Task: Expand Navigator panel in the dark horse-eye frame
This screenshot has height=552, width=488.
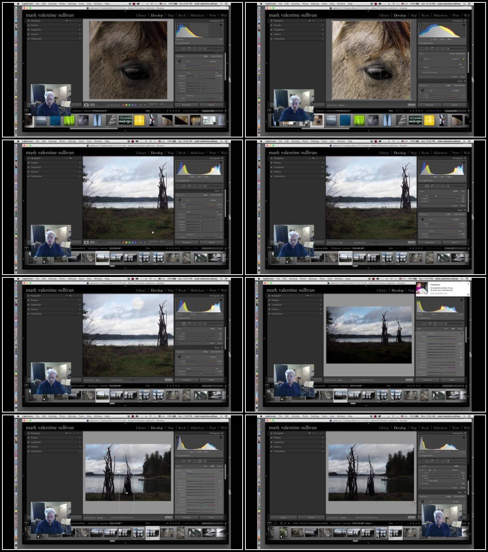Action: 29,21
